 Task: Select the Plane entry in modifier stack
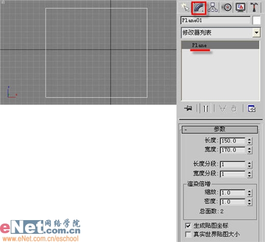(220, 45)
